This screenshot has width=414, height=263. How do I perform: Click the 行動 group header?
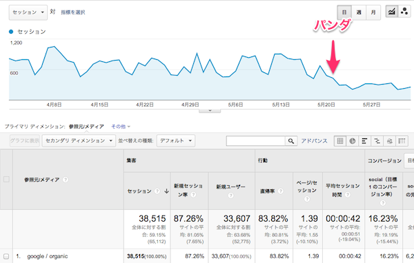[263, 160]
